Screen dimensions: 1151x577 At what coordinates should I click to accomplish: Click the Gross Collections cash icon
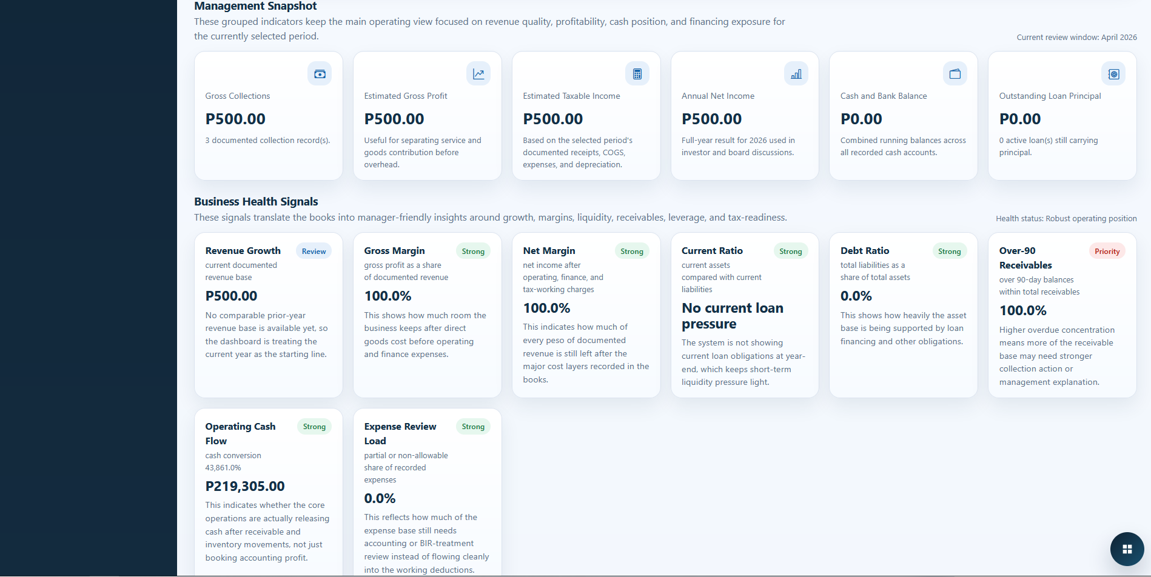point(320,74)
